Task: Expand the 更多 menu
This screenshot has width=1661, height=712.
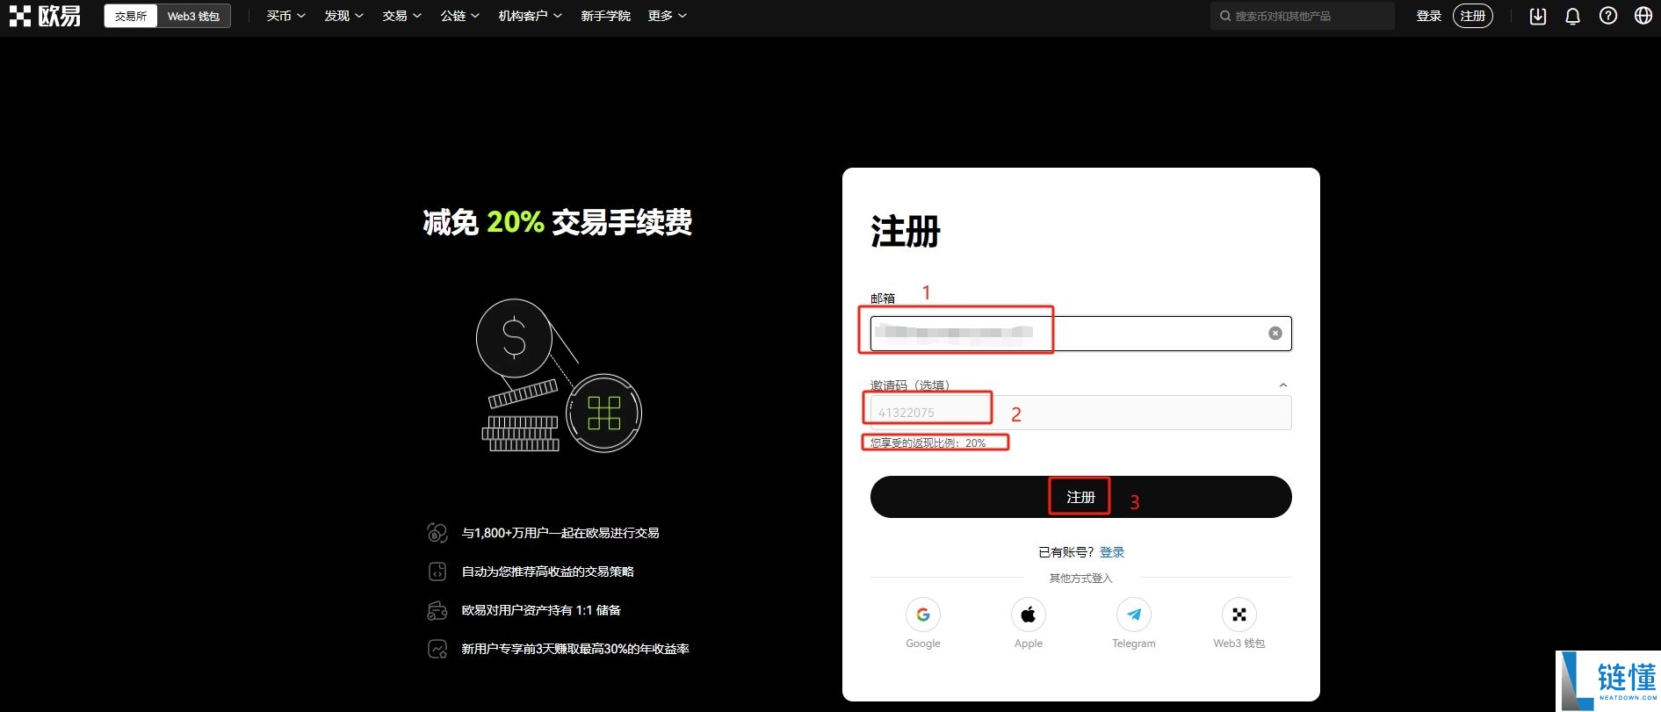Action: pos(667,16)
